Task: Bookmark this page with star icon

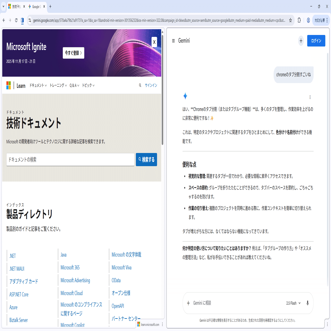Action: pyautogui.click(x=291, y=20)
